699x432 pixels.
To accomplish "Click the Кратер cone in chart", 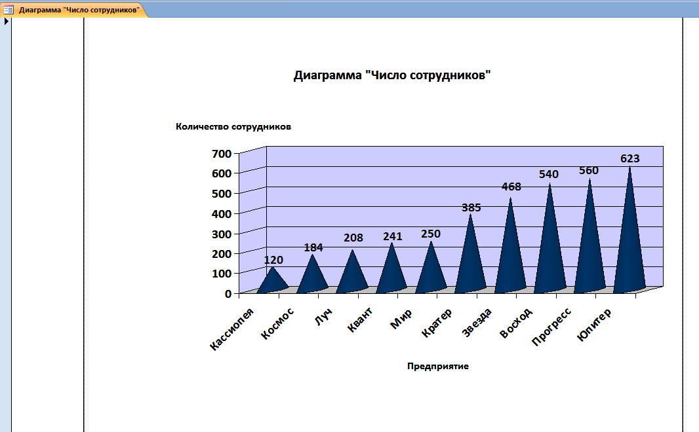I will pyautogui.click(x=470, y=267).
